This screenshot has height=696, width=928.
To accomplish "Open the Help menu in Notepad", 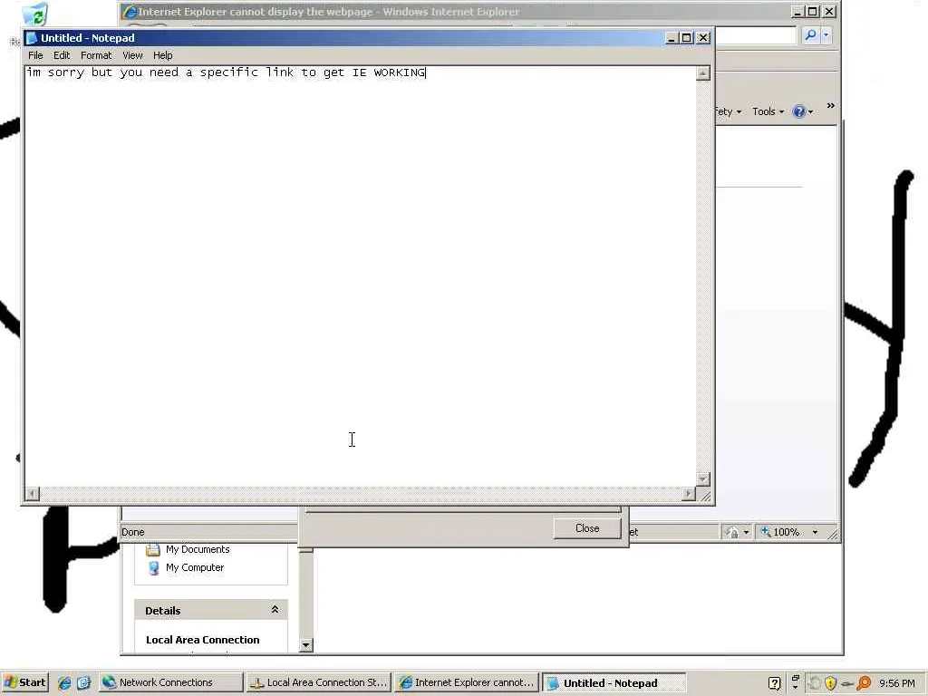I will (163, 55).
